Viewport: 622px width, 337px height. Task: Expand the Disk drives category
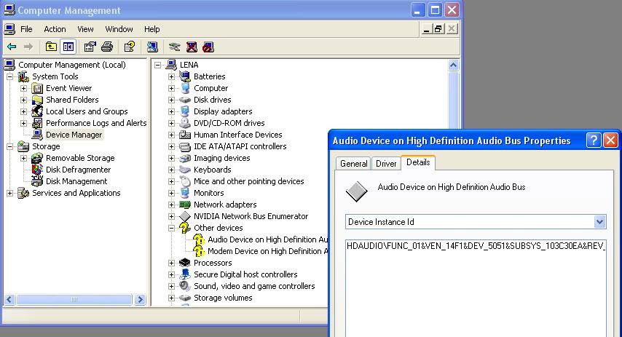tap(171, 100)
